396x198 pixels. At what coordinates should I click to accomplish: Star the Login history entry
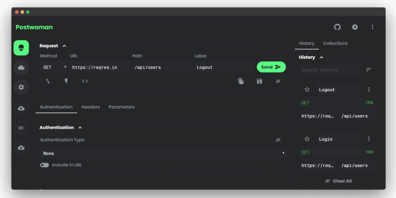click(307, 139)
